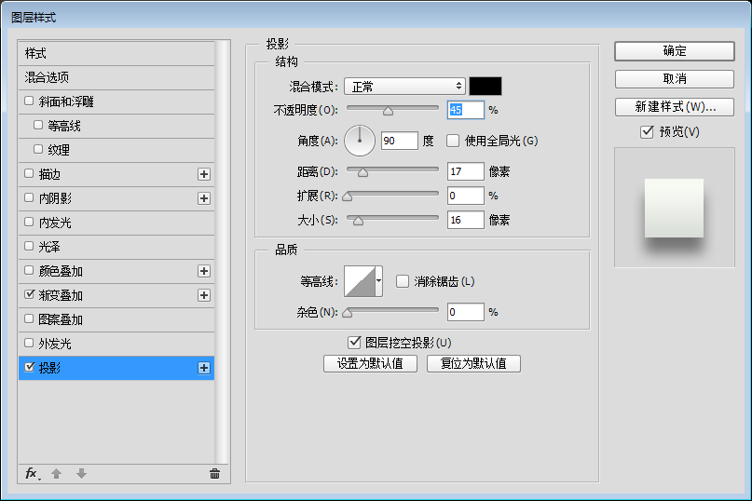Click the plus icon beside 颜色叠加

tap(204, 271)
